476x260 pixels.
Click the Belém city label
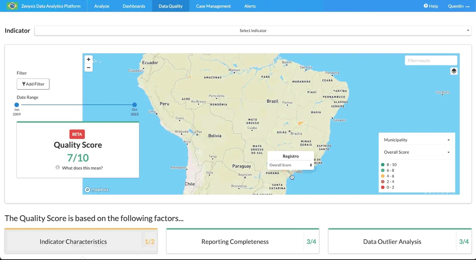(287, 62)
